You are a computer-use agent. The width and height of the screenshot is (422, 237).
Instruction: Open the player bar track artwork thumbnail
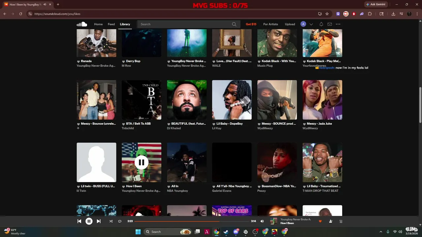[274, 221]
